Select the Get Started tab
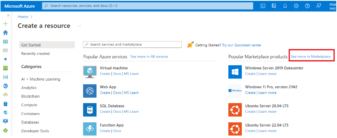The width and height of the screenshot is (337, 138). [x=47, y=45]
